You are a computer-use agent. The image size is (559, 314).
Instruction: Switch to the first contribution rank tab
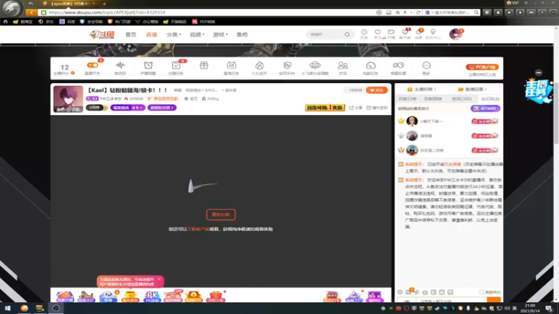point(407,98)
